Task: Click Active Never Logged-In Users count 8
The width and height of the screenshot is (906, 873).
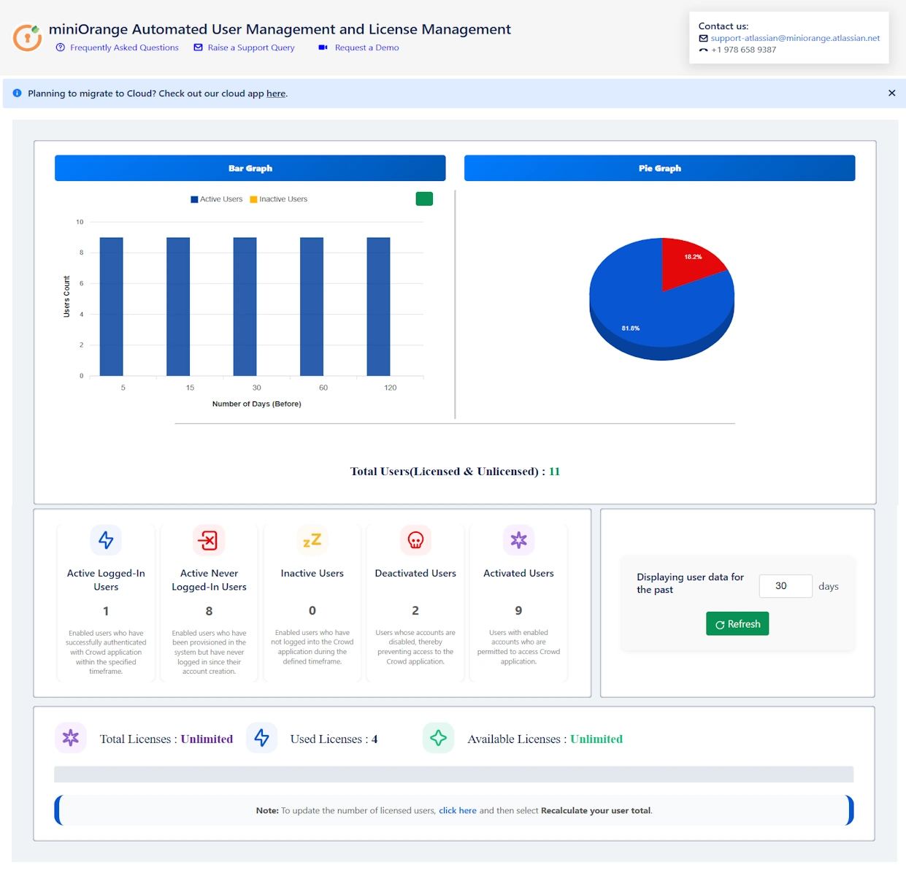Action: pos(209,611)
